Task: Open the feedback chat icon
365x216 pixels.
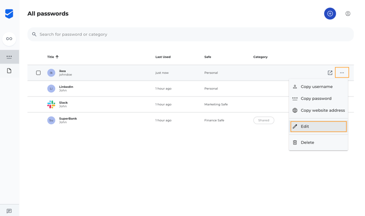Action: [x=9, y=211]
